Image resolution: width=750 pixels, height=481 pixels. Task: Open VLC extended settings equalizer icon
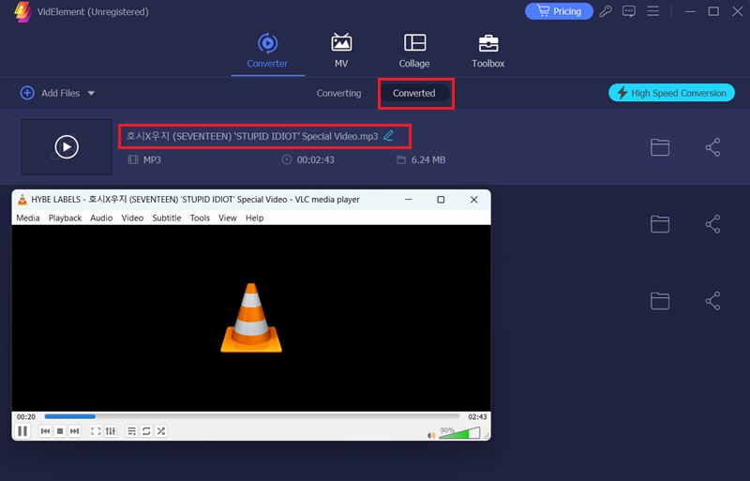tap(111, 431)
